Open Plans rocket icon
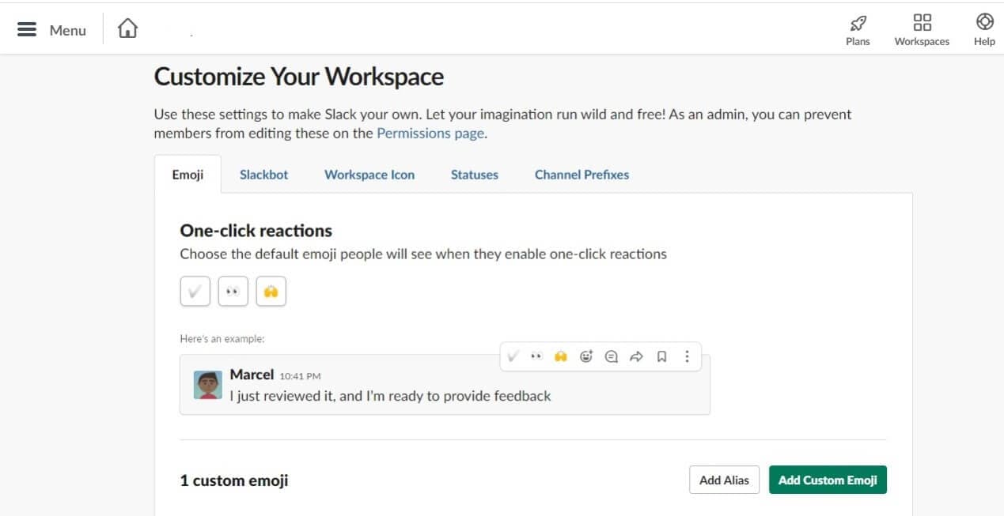The width and height of the screenshot is (1004, 516). [858, 23]
